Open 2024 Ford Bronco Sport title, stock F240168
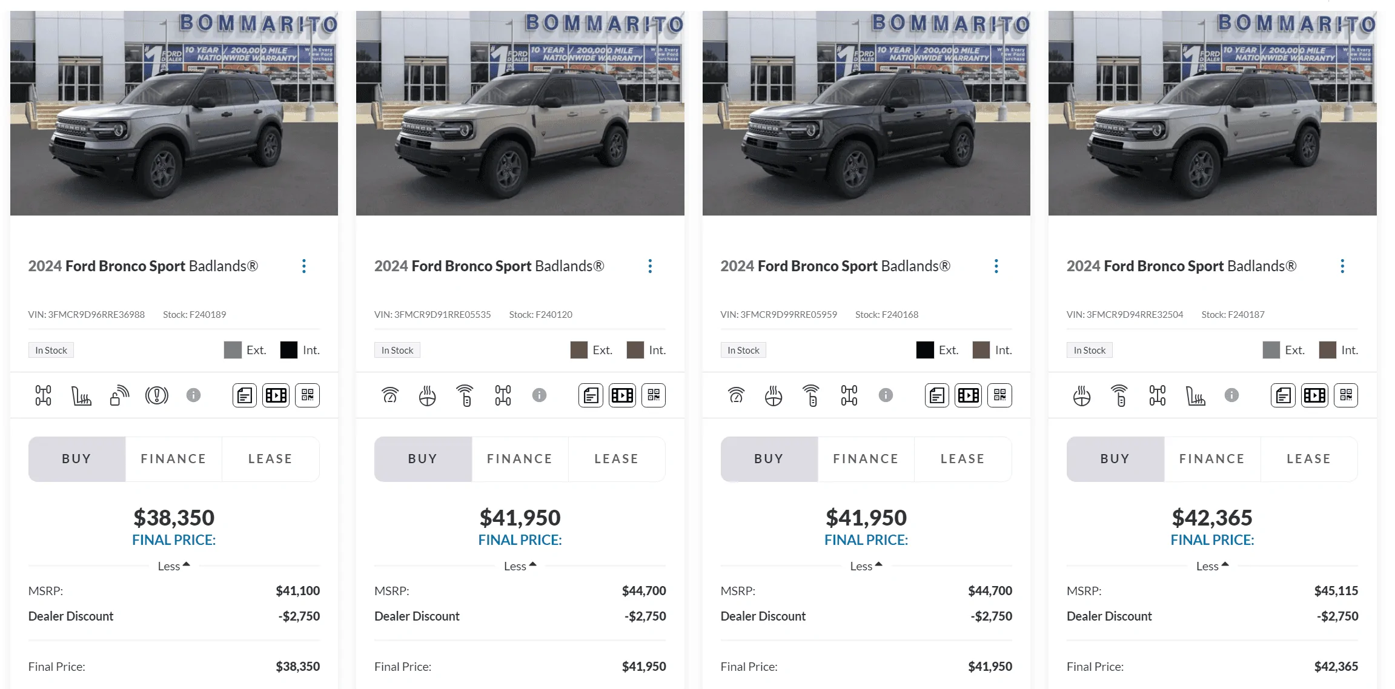Viewport: 1395px width, 689px height. click(x=835, y=266)
